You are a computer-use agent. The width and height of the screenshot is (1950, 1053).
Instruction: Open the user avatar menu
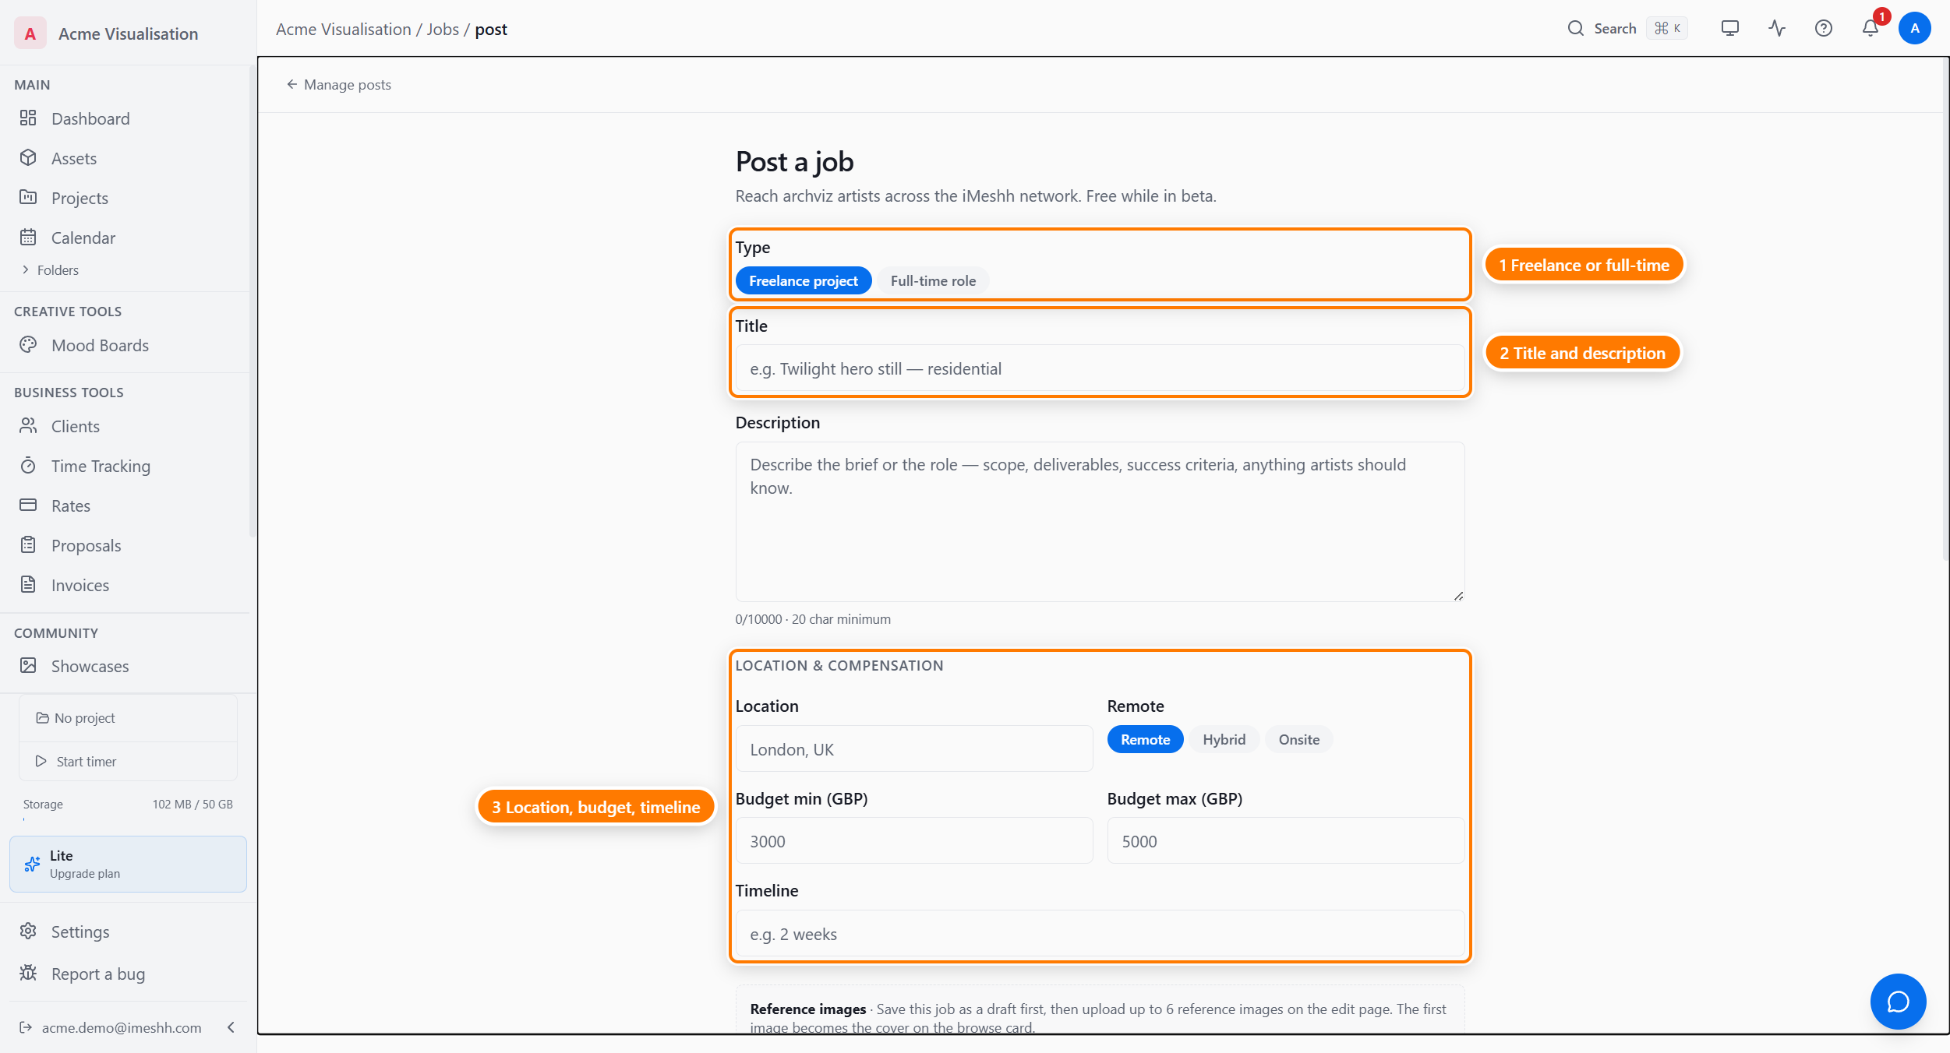click(x=1915, y=29)
